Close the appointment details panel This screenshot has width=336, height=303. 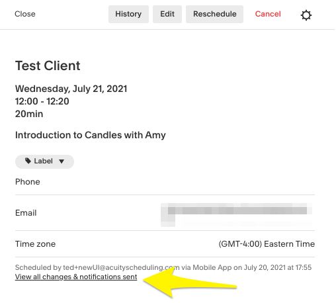pyautogui.click(x=25, y=14)
